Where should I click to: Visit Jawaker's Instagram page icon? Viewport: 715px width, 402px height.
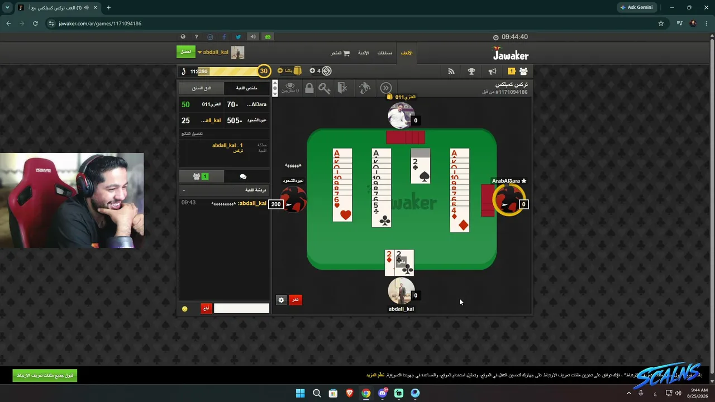[210, 37]
